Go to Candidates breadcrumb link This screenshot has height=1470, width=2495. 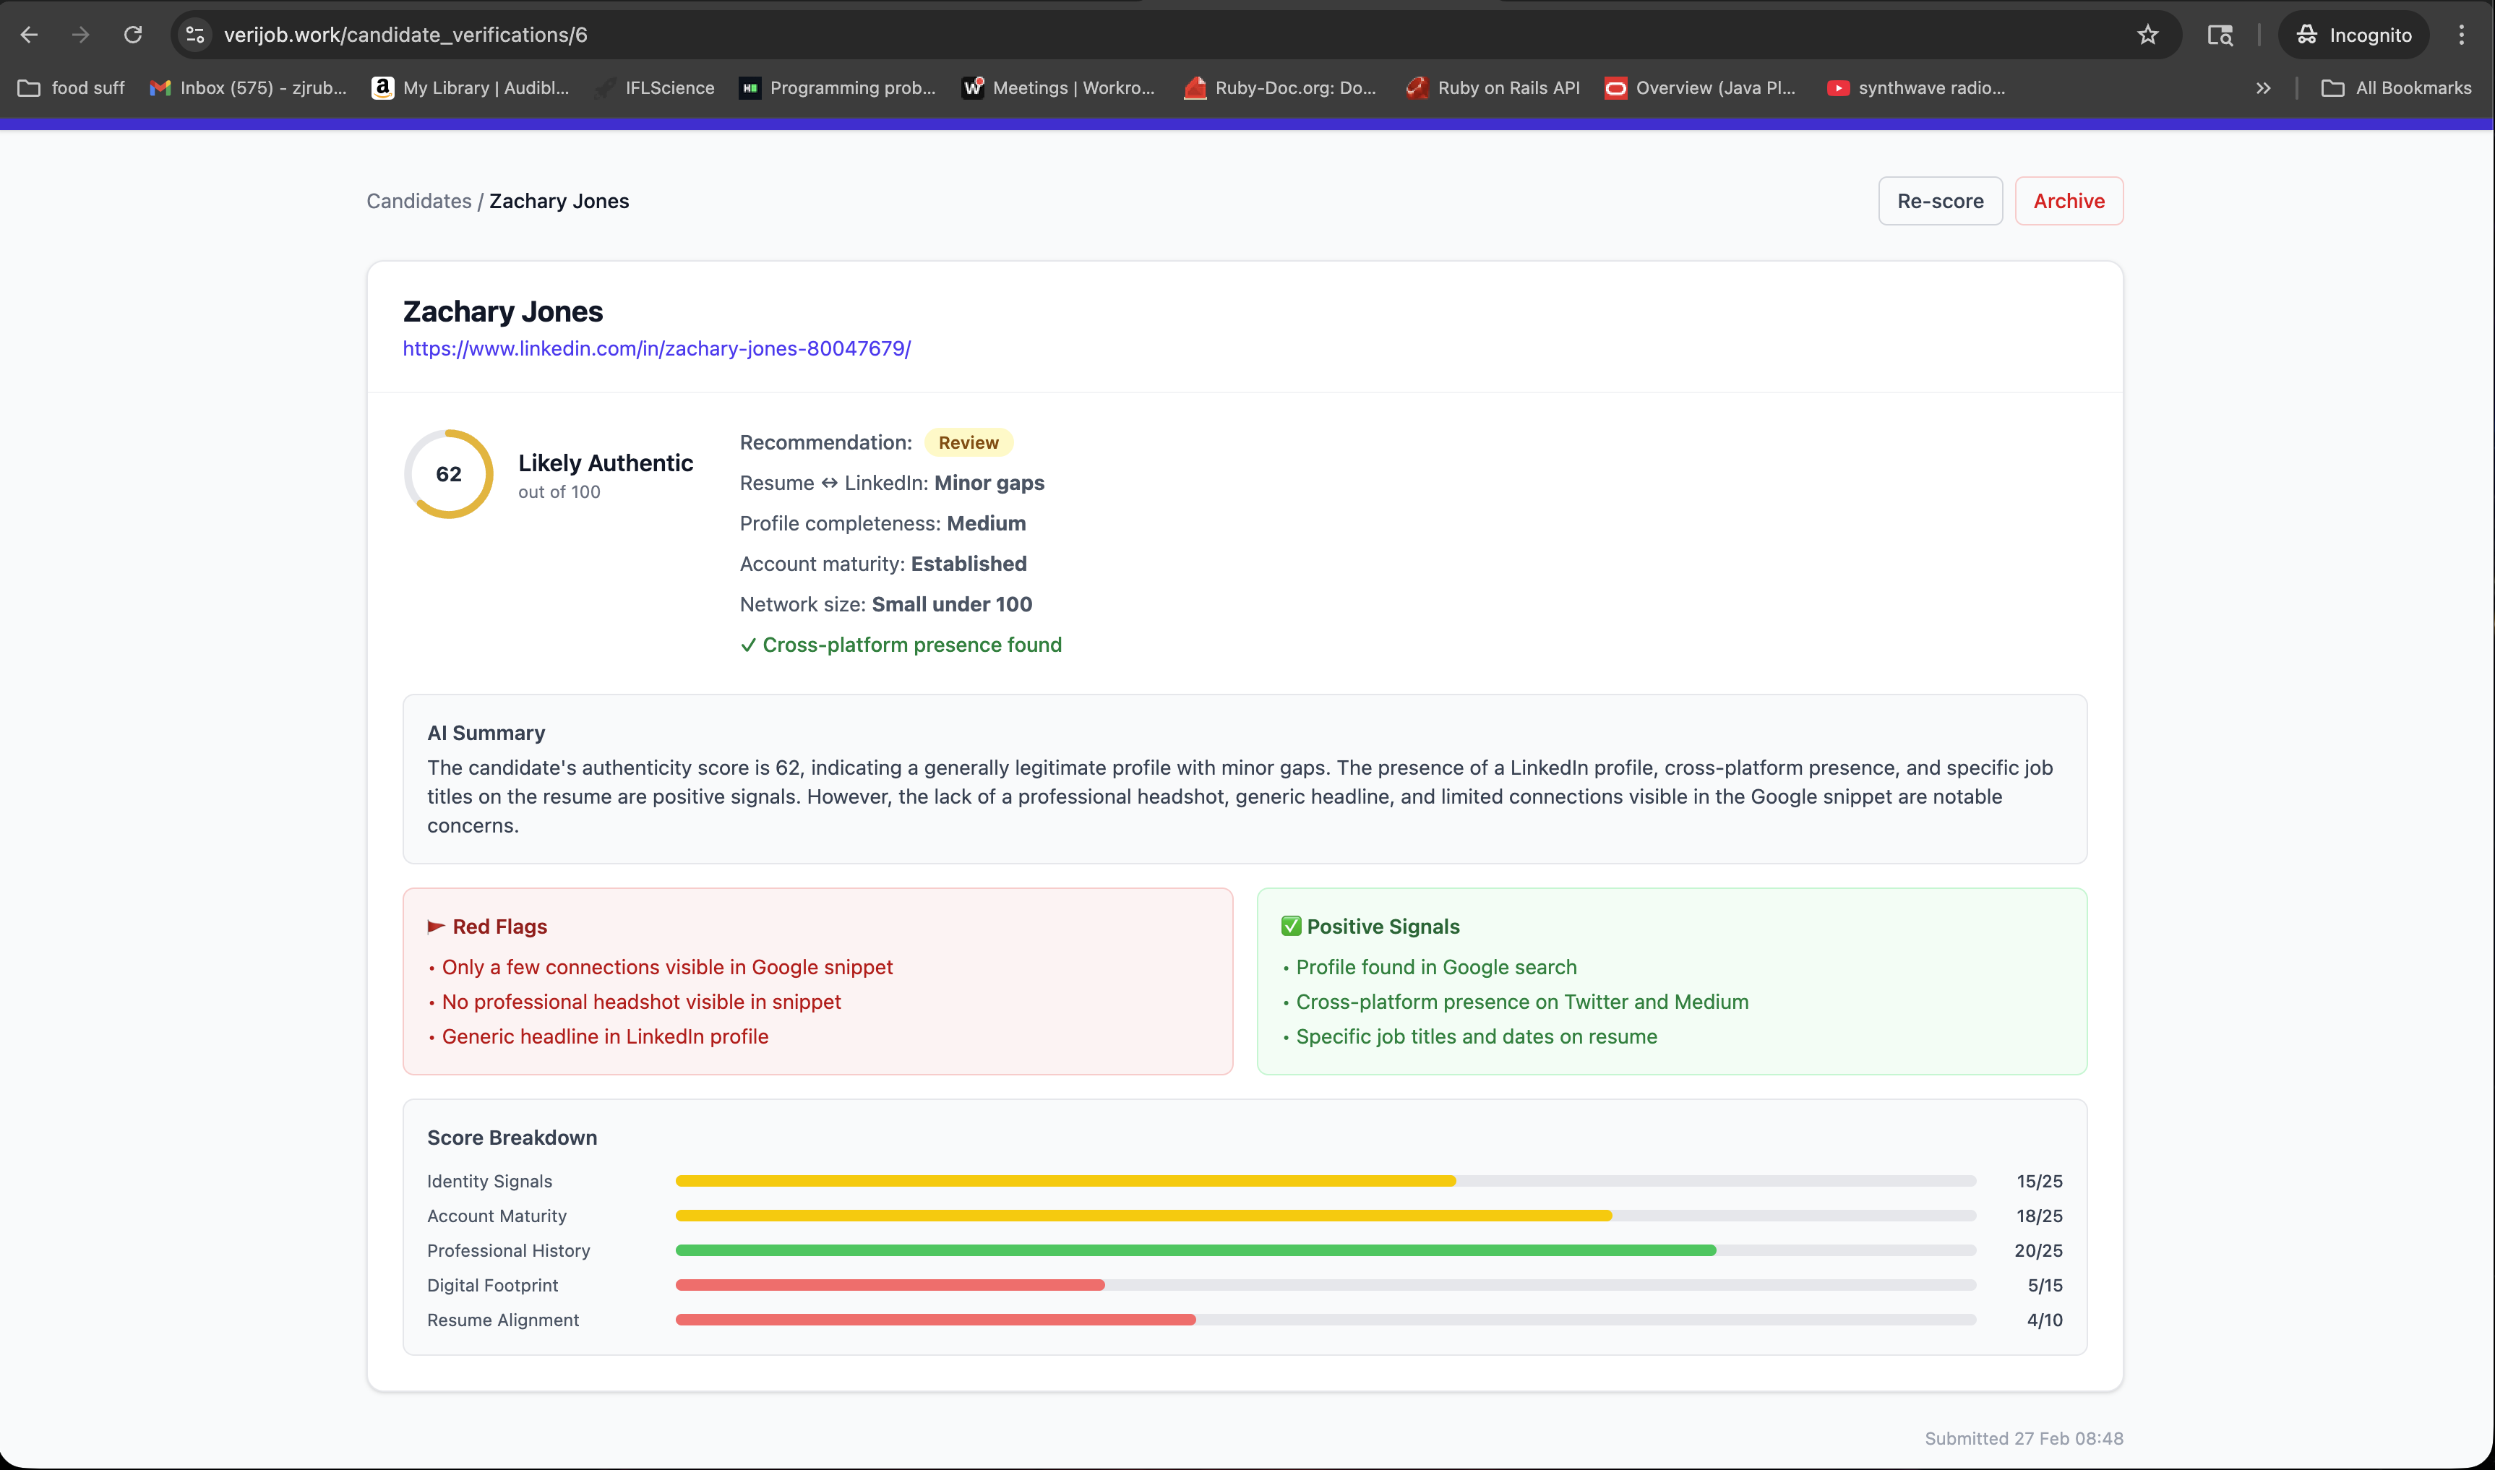(x=419, y=201)
